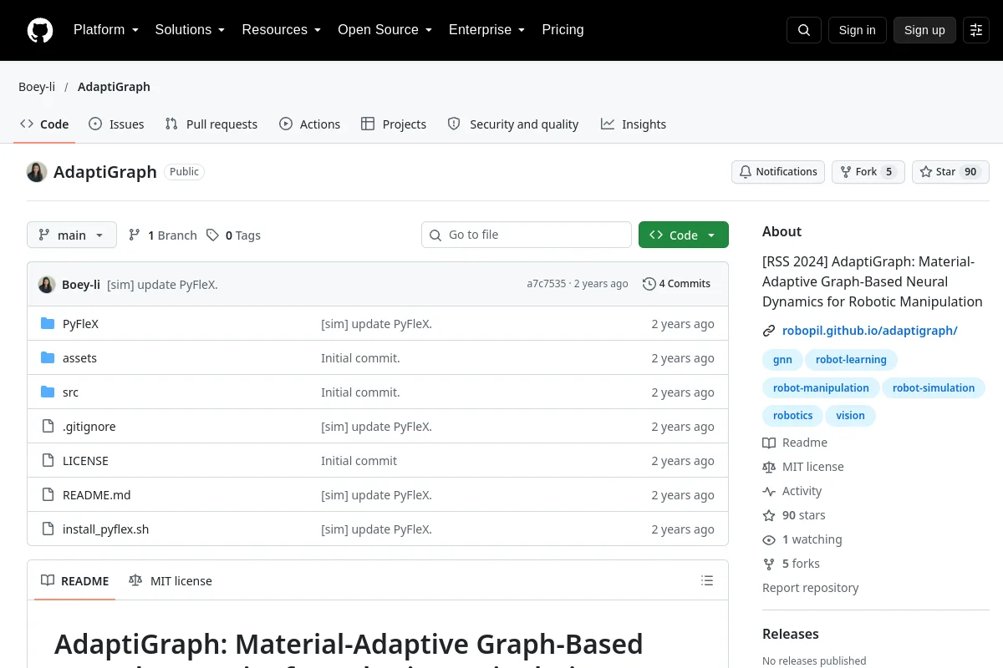Viewport: 1003px width, 668px height.
Task: Select the MIT license tab in README panel
Action: pos(171,580)
